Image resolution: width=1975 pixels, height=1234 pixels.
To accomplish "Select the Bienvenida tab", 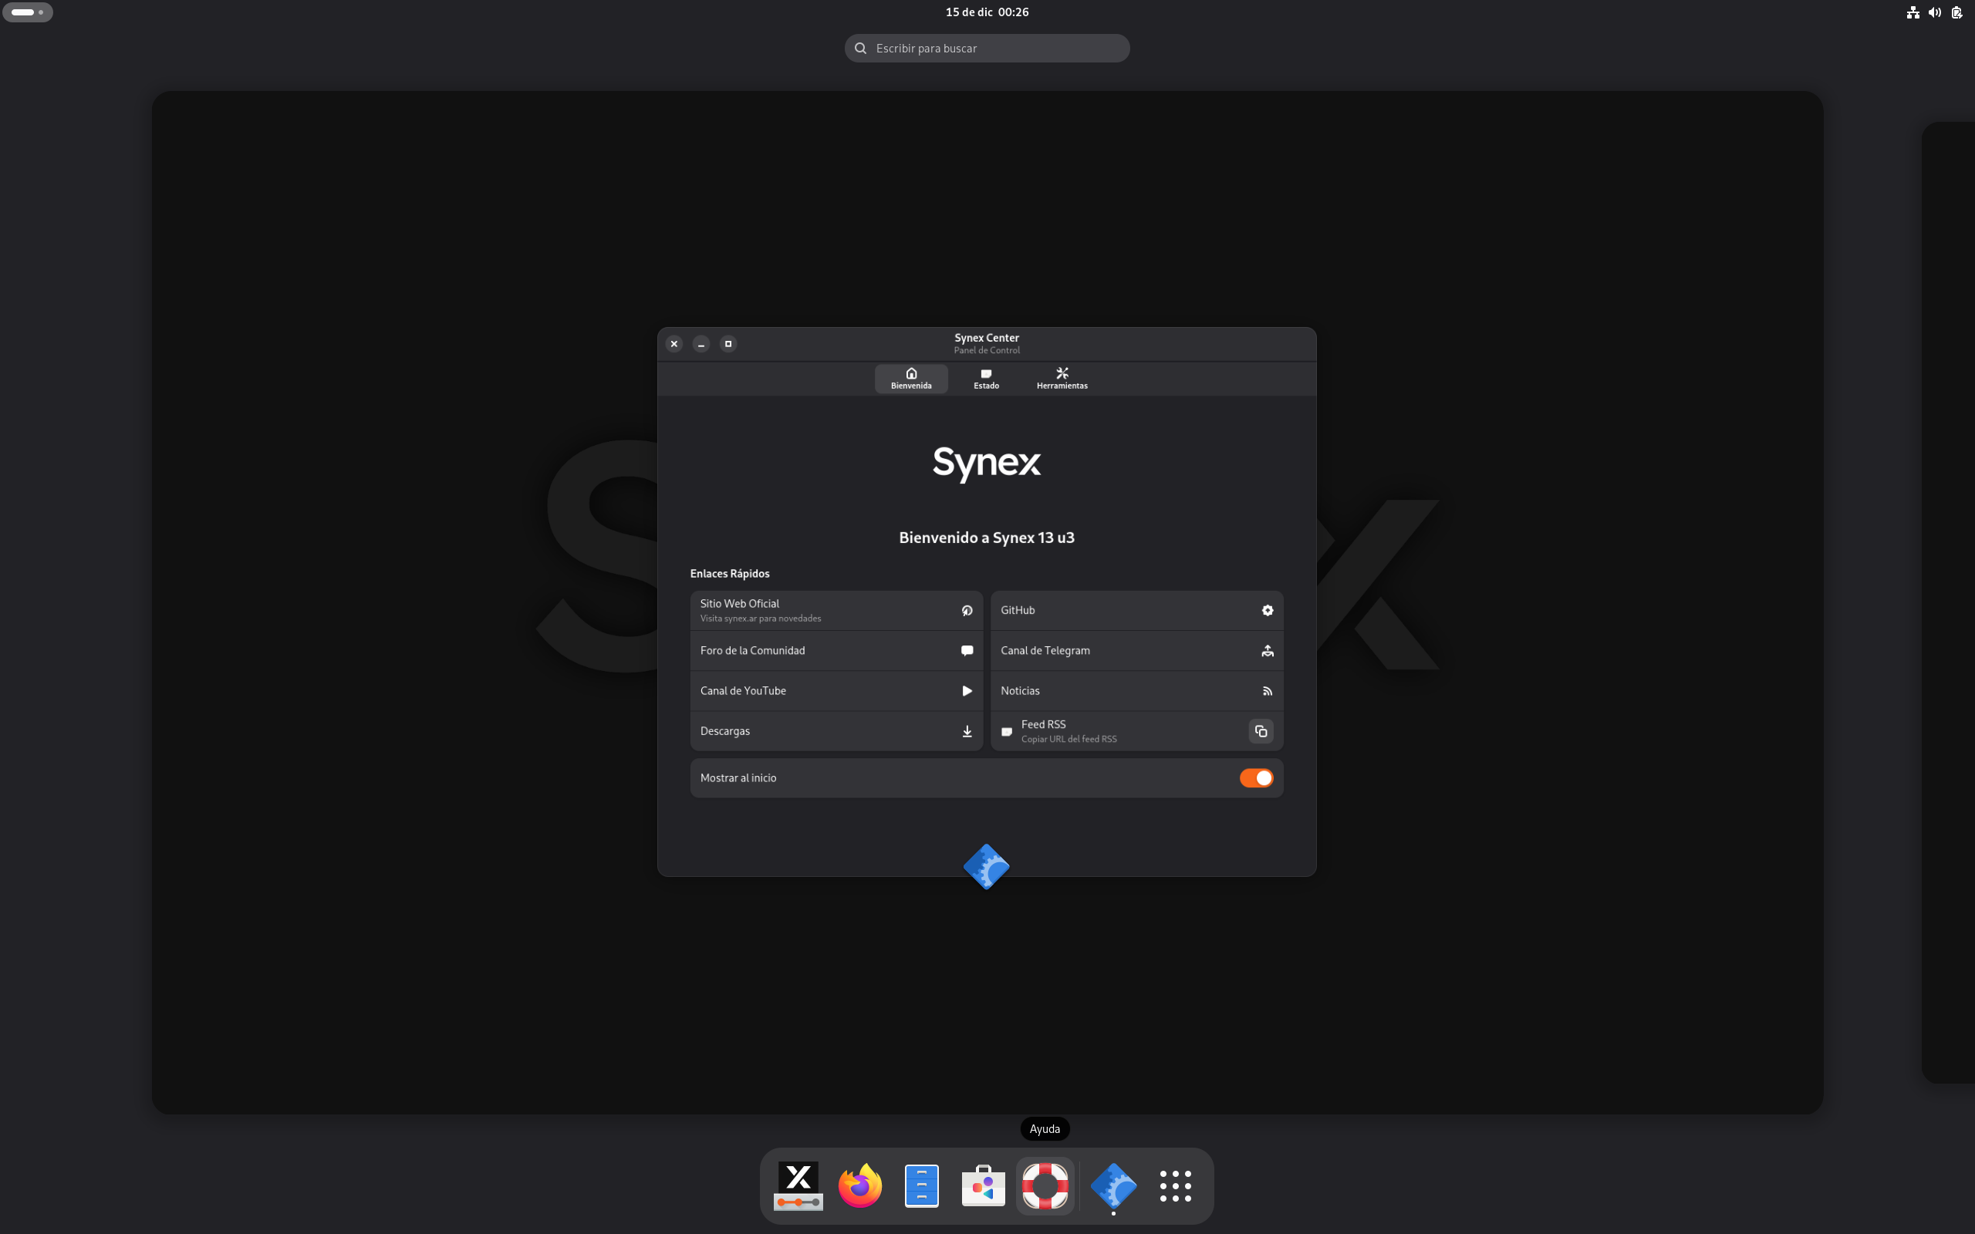I will (x=911, y=379).
